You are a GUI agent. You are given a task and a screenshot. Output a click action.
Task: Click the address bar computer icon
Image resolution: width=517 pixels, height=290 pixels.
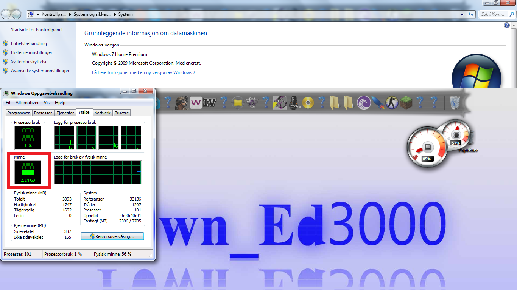pos(32,14)
